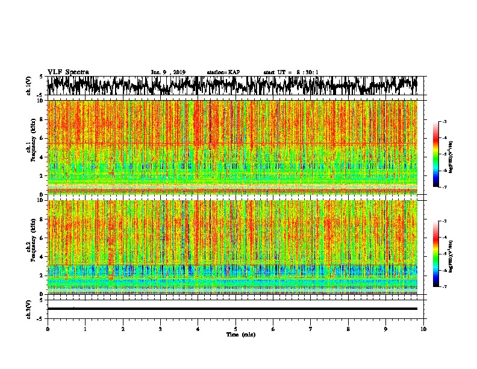This screenshot has height=369, width=477.
Task: Click ch.2 frequency tick label "4"
Action: pos(42,257)
